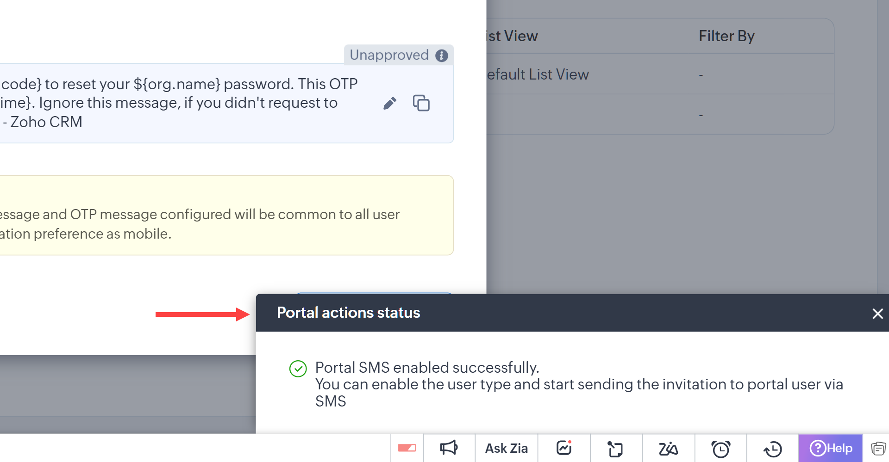Open the chart icon with red dot
Screen dimensions: 889x462
pyautogui.click(x=564, y=448)
